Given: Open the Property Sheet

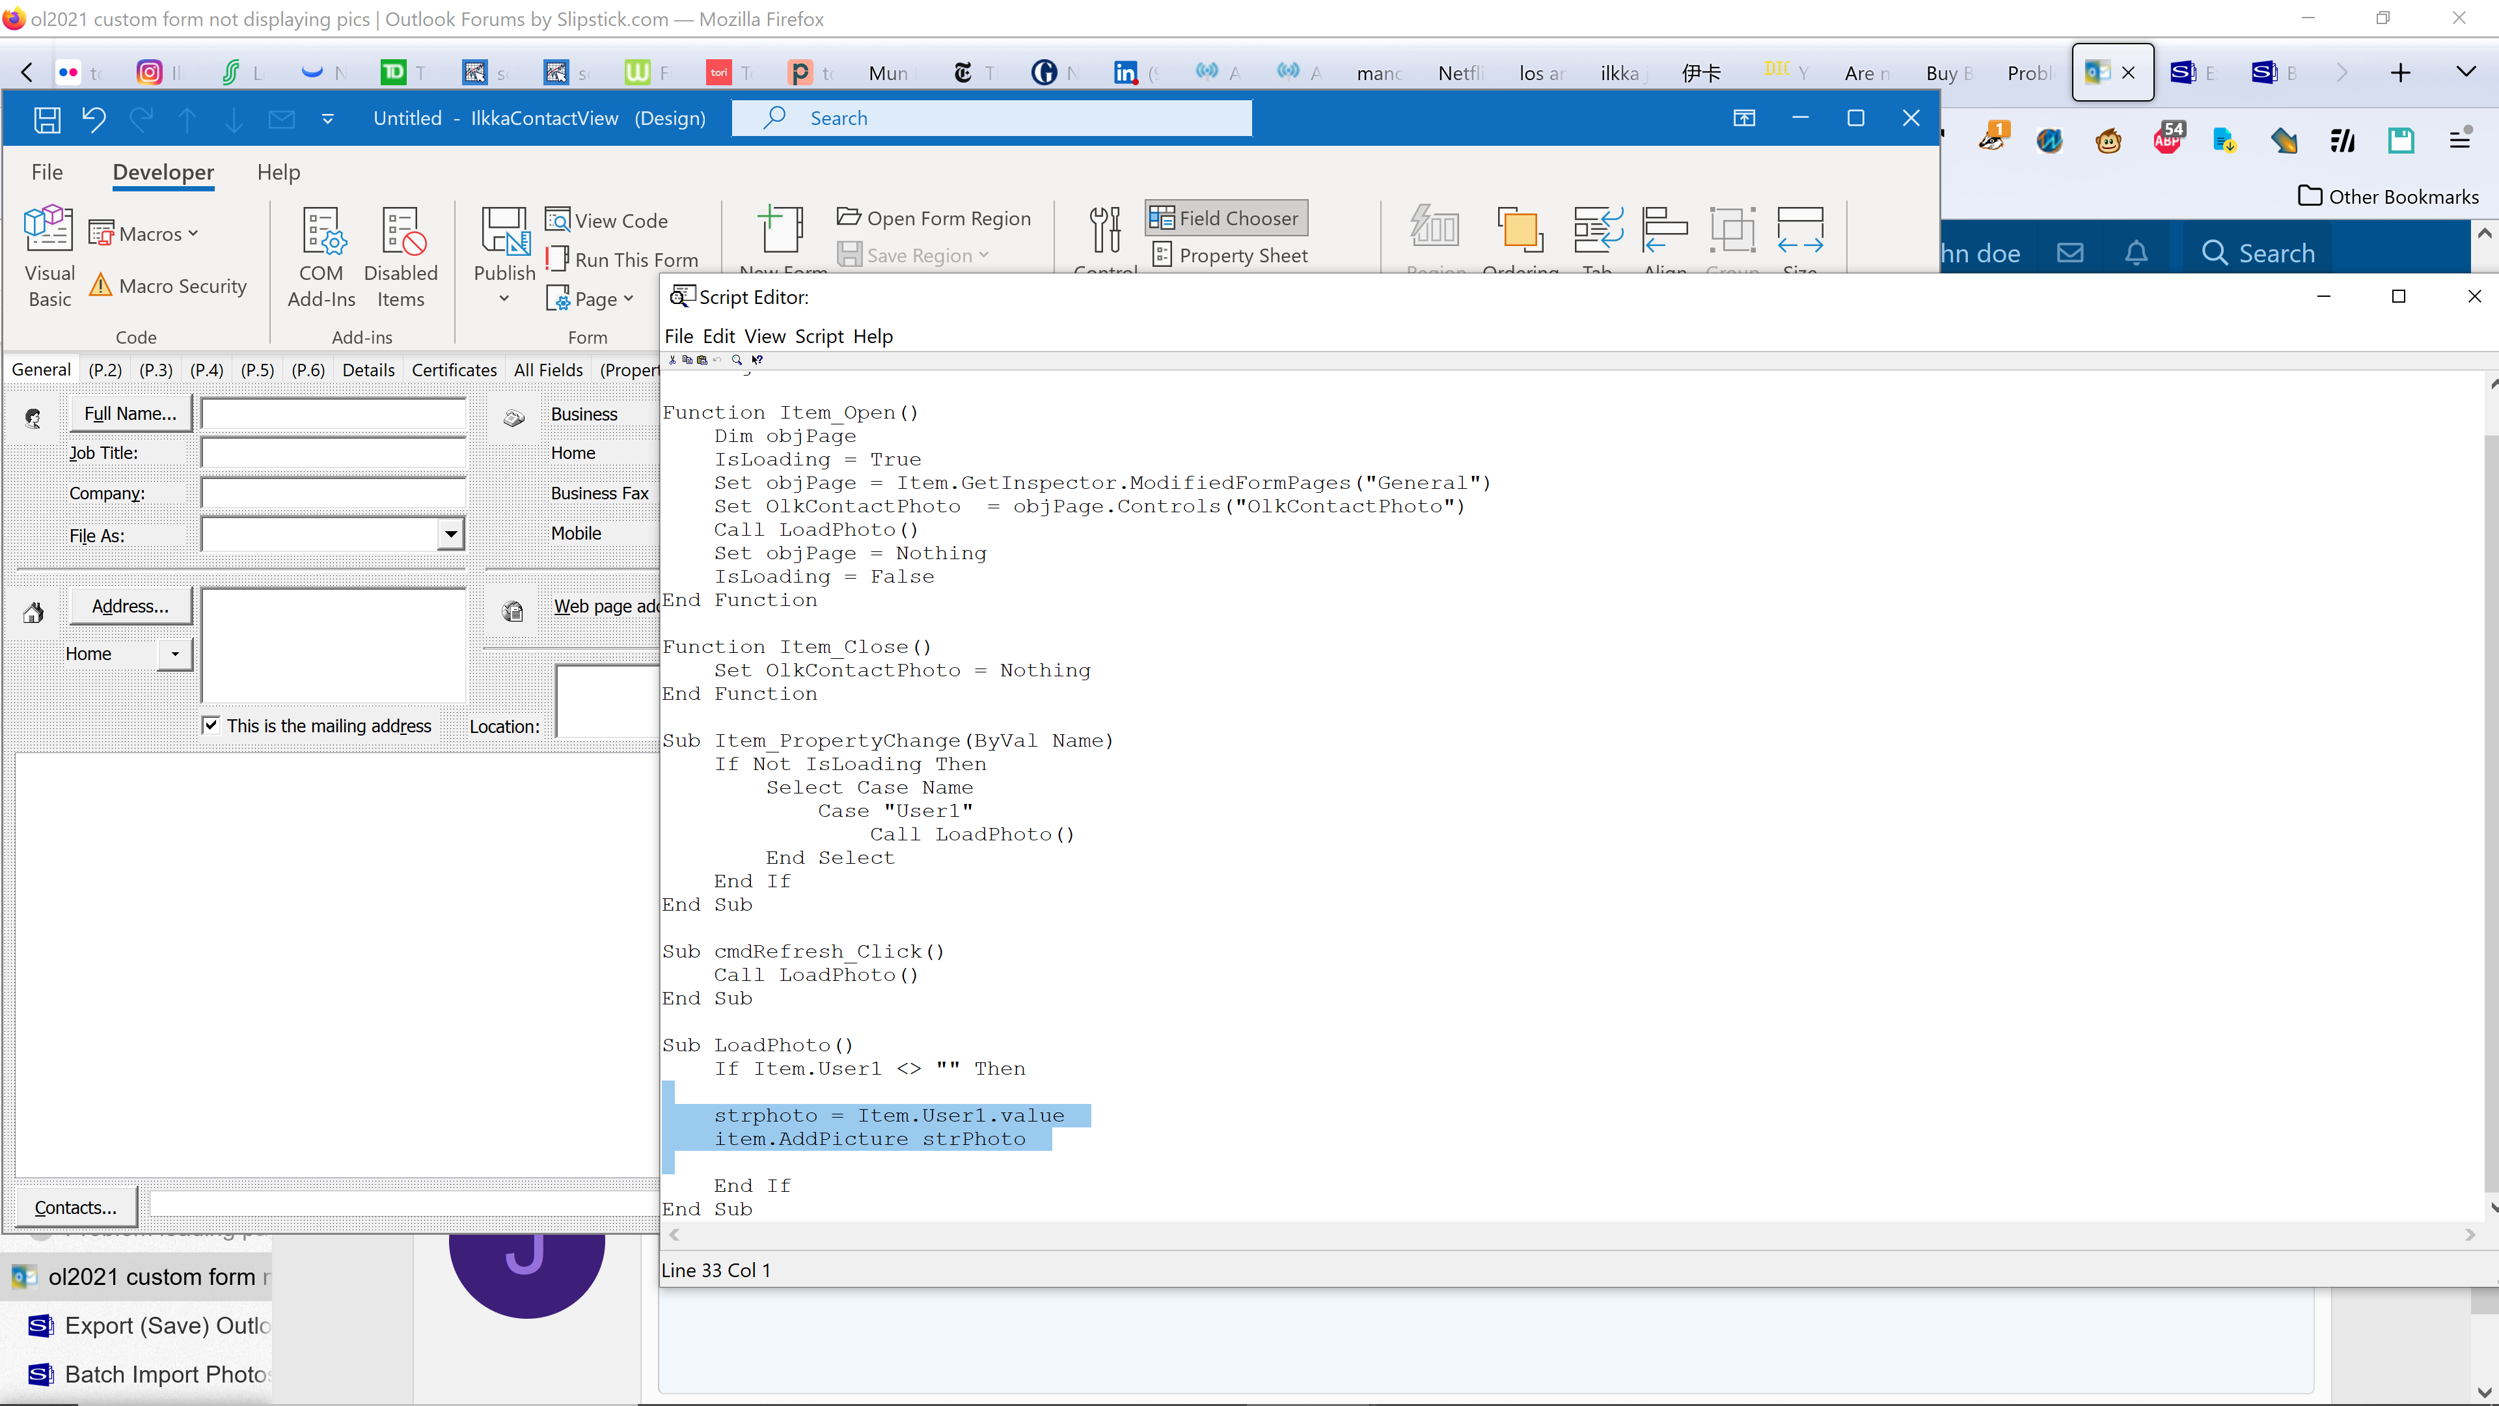Looking at the screenshot, I should 1230,255.
